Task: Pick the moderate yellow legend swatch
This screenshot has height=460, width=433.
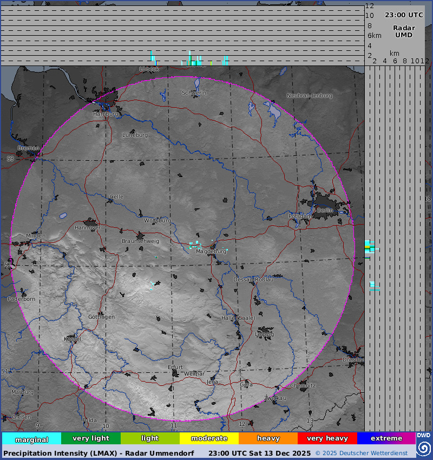Action: (x=209, y=438)
